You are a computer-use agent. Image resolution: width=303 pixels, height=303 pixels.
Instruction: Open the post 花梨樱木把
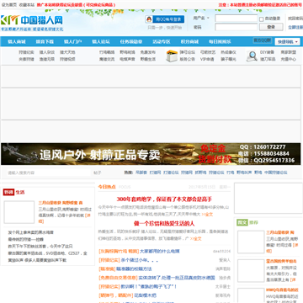pos(145,295)
